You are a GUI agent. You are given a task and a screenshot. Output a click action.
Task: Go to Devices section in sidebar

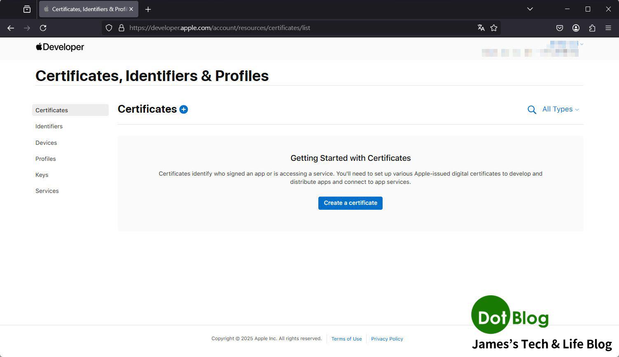[46, 143]
